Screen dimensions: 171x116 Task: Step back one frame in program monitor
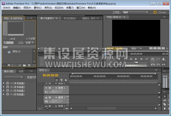click(131, 59)
